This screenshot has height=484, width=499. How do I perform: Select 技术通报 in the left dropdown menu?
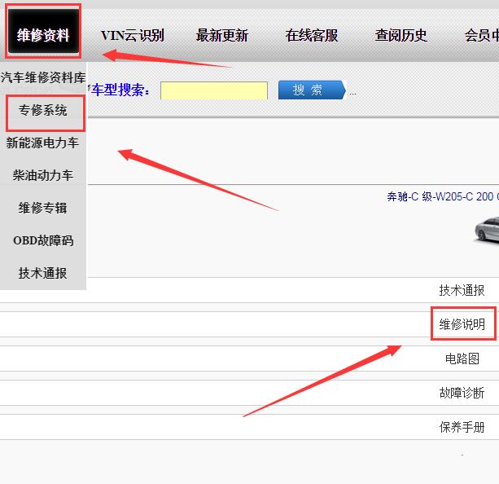[x=43, y=274]
